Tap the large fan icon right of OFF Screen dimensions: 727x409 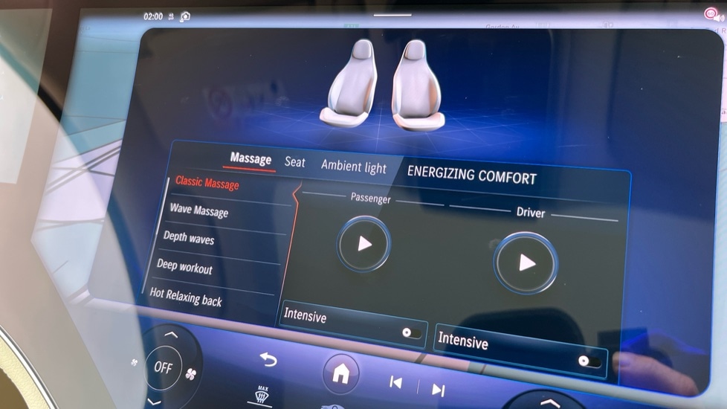point(190,374)
